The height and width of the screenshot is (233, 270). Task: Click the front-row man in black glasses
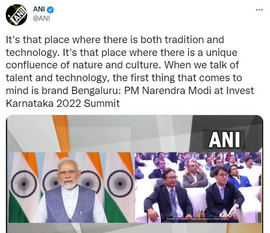[x=224, y=194]
